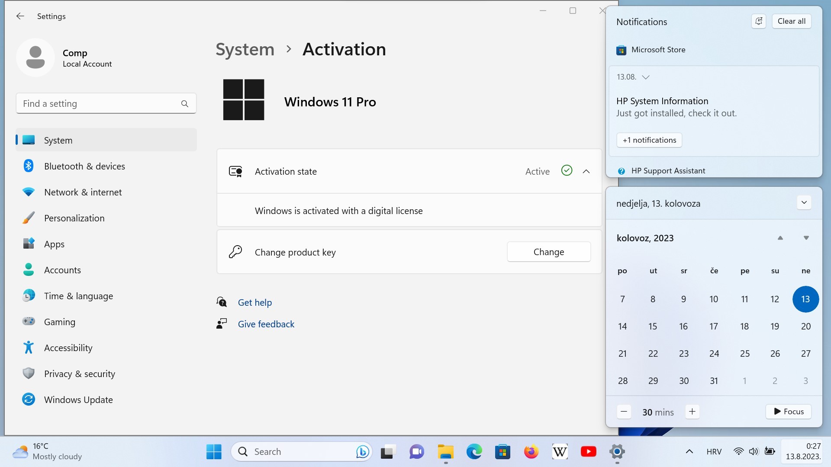Open the Gaming settings icon
This screenshot has width=831, height=467.
coord(29,322)
